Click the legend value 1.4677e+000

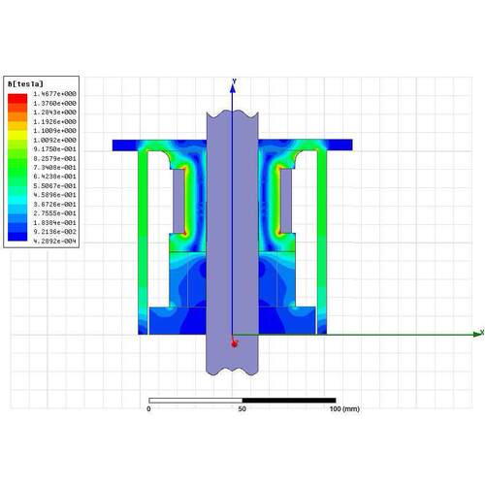(x=55, y=94)
